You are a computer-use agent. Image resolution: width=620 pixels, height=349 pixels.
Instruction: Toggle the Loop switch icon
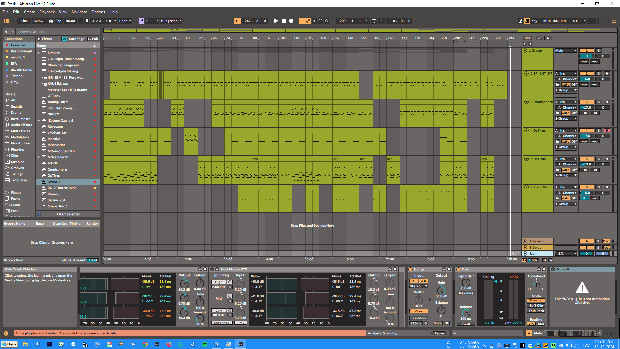(x=374, y=21)
